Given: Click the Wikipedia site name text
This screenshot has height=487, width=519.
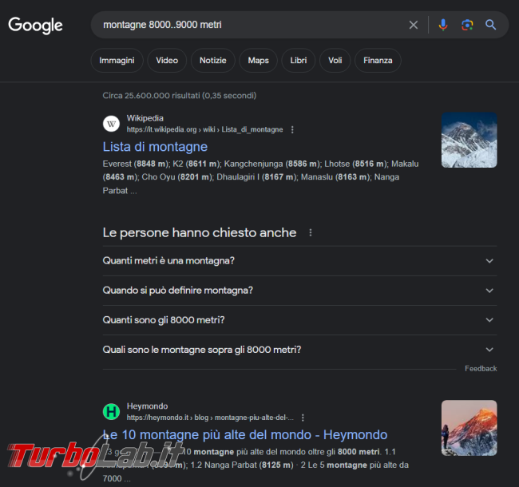Looking at the screenshot, I should (x=145, y=118).
